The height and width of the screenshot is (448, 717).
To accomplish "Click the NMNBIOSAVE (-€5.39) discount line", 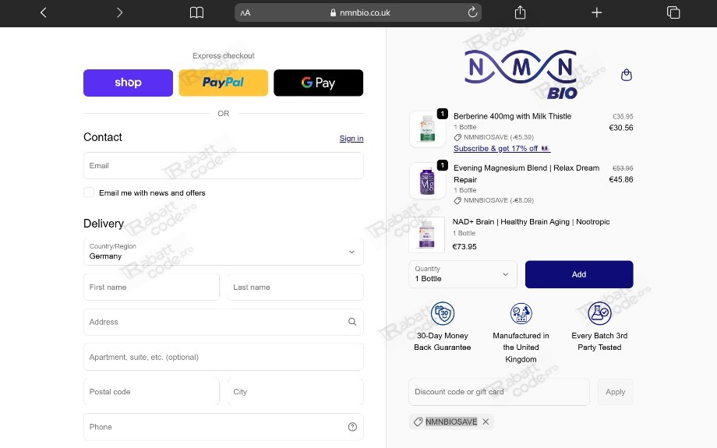I will (x=494, y=137).
